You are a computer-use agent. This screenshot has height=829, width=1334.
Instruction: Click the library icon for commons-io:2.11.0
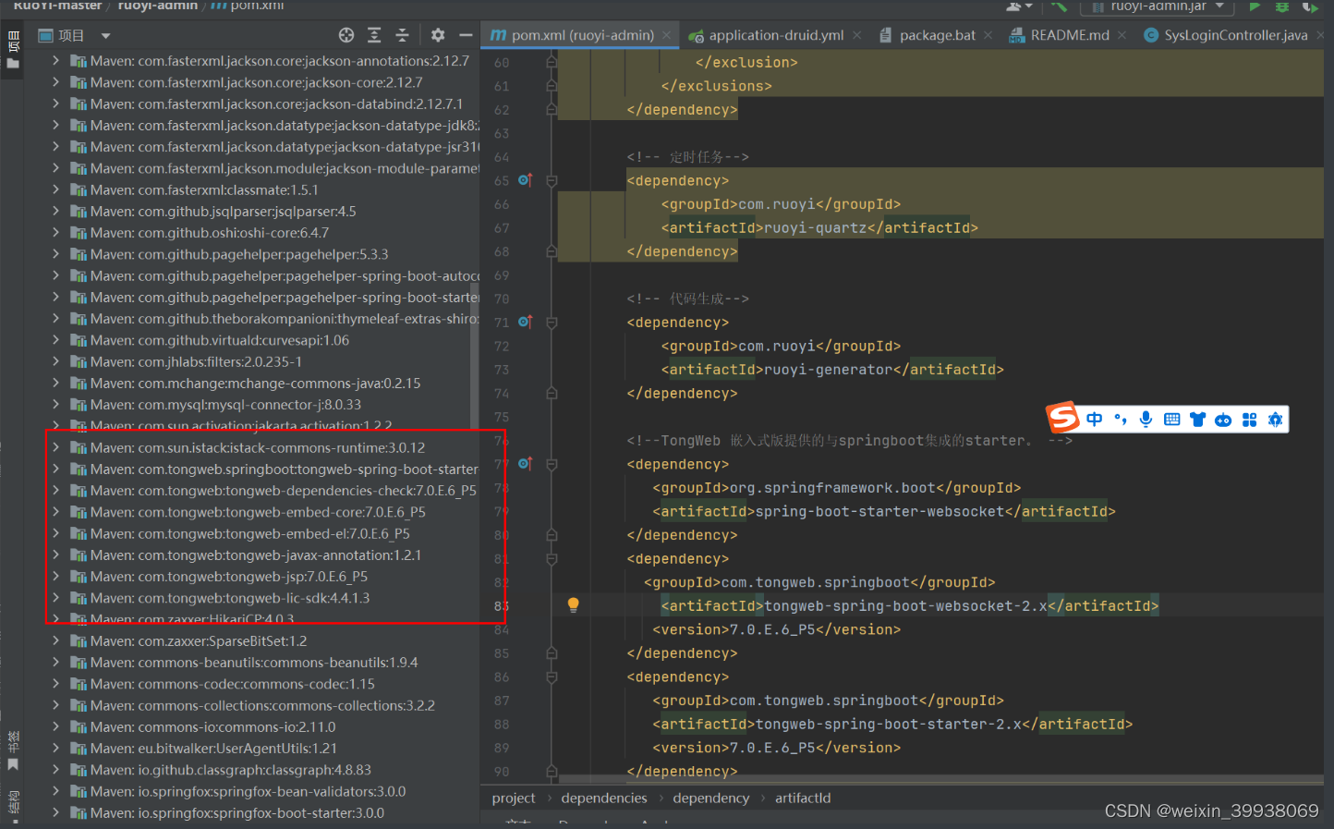pos(79,727)
